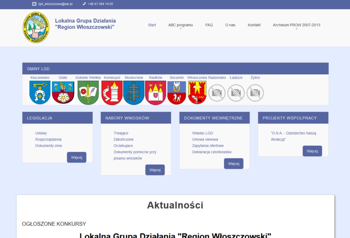
Task: Open the Kontakt menu item
Action: pos(254,25)
